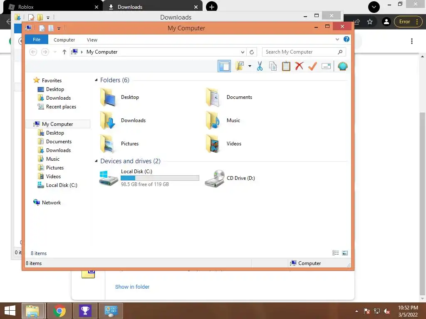Collapse the Devices and drives group

[96, 161]
